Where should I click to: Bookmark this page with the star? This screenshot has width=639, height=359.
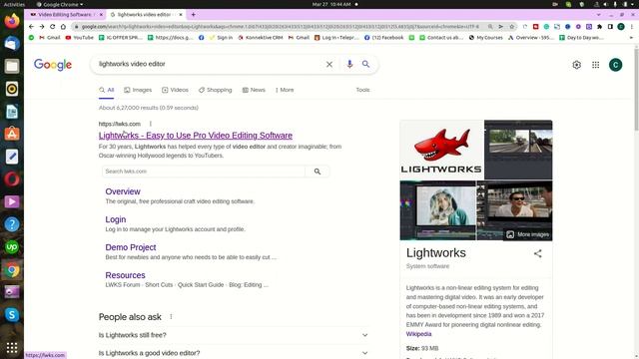click(511, 27)
